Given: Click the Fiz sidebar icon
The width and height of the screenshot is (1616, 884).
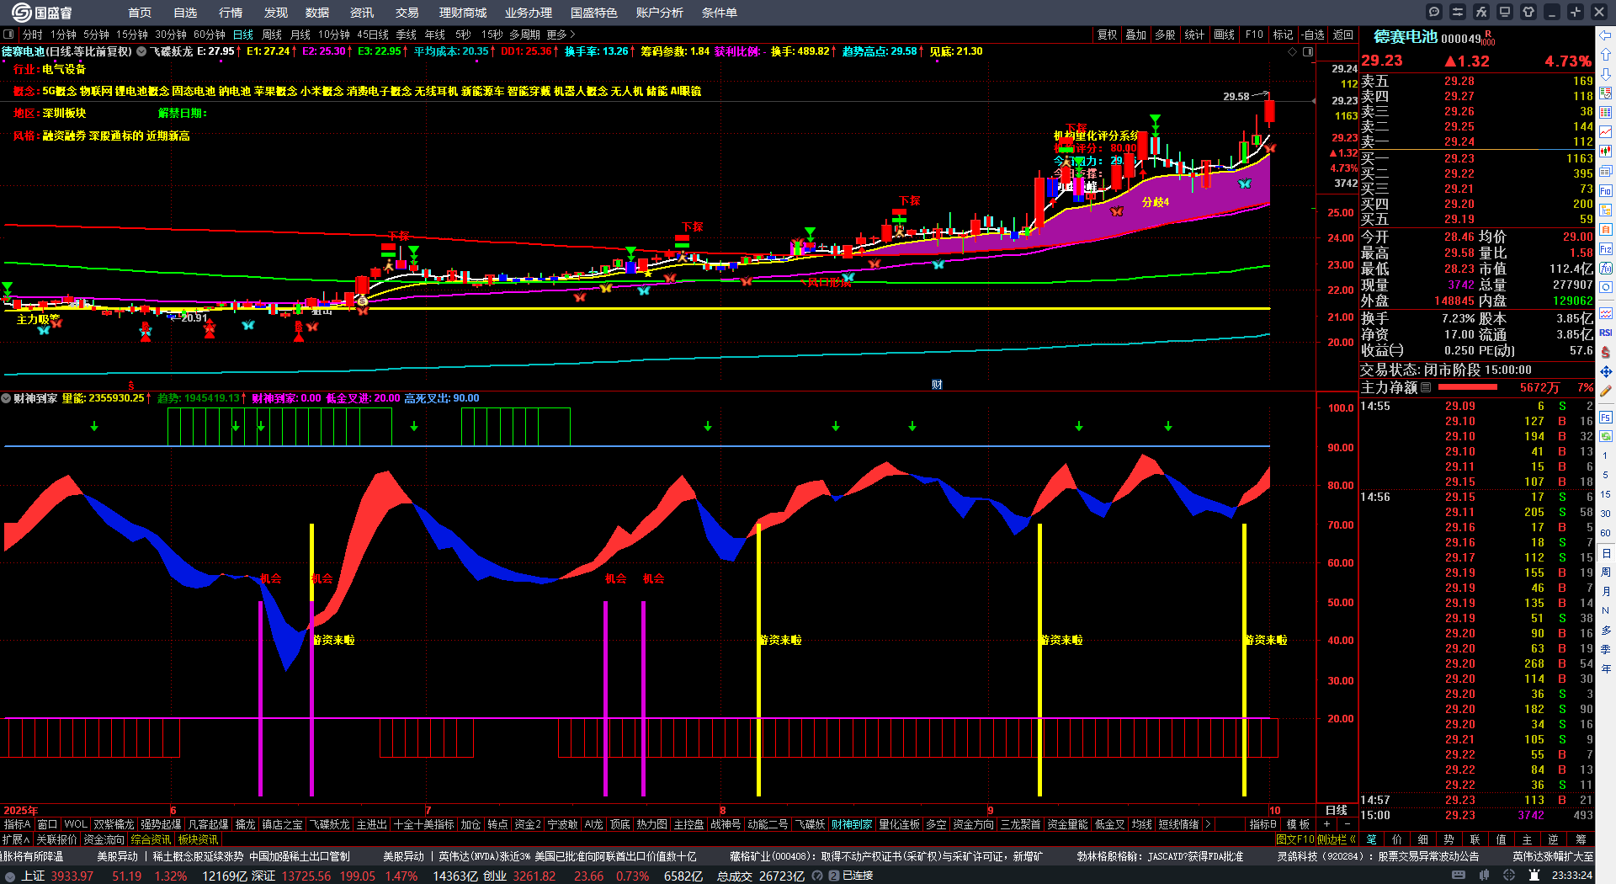Looking at the screenshot, I should (x=1606, y=249).
